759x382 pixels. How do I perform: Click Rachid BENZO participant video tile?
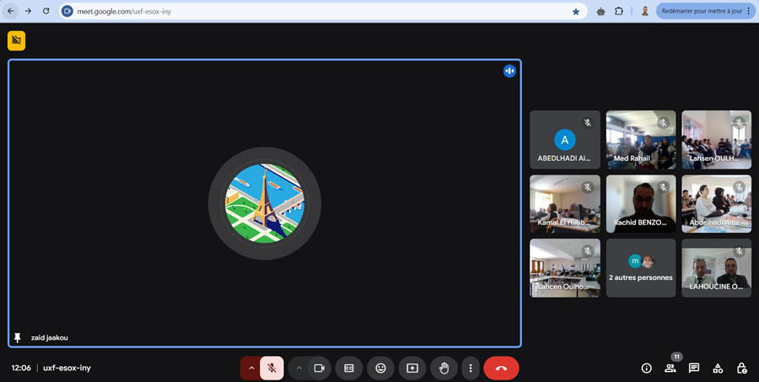click(641, 203)
